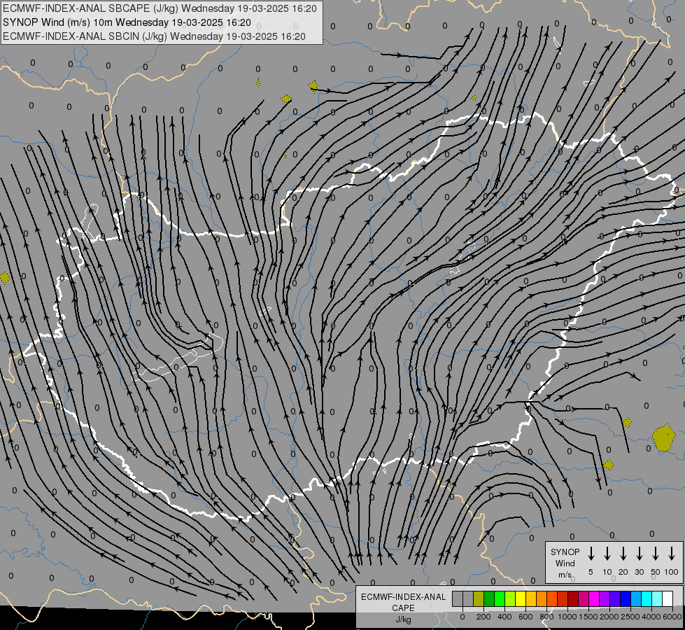Click the CAPE legend caption

(x=403, y=608)
